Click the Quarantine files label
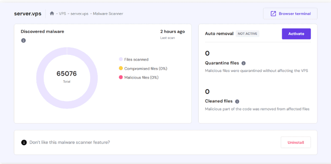The height and width of the screenshot is (164, 331). point(222,63)
